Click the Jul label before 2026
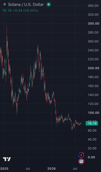Viewport: 101px width, 172px height. coord(28,169)
